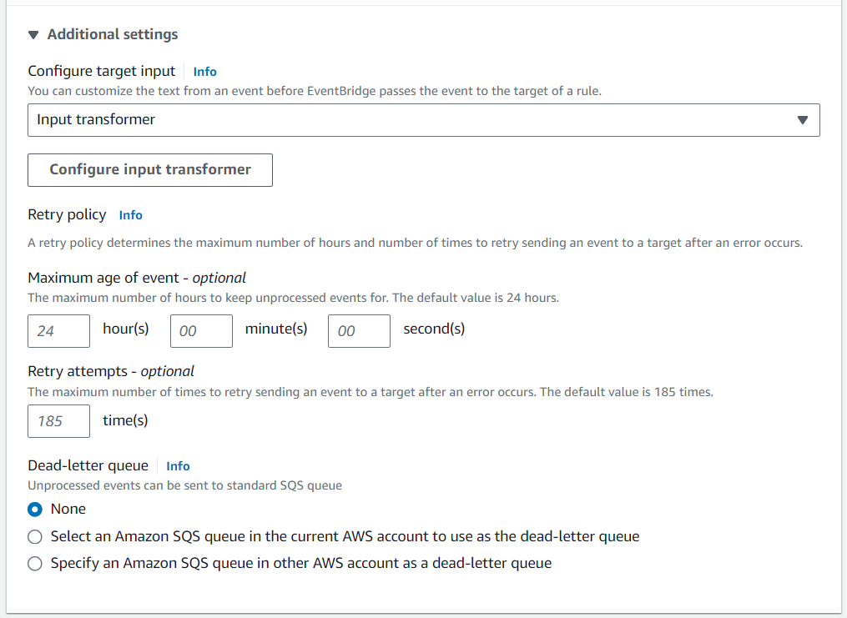Click the Maximum age of event label
Image resolution: width=847 pixels, height=618 pixels.
tap(137, 278)
